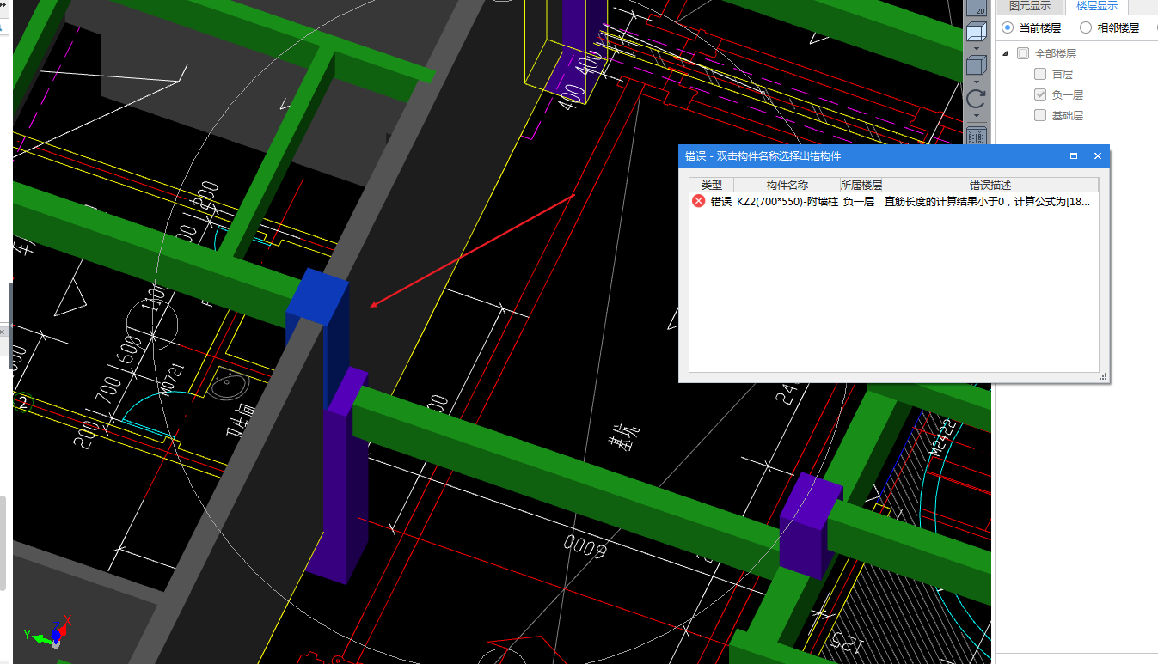Open dropdown arrow below rotate icon
Image resolution: width=1158 pixels, height=664 pixels.
coord(977,114)
